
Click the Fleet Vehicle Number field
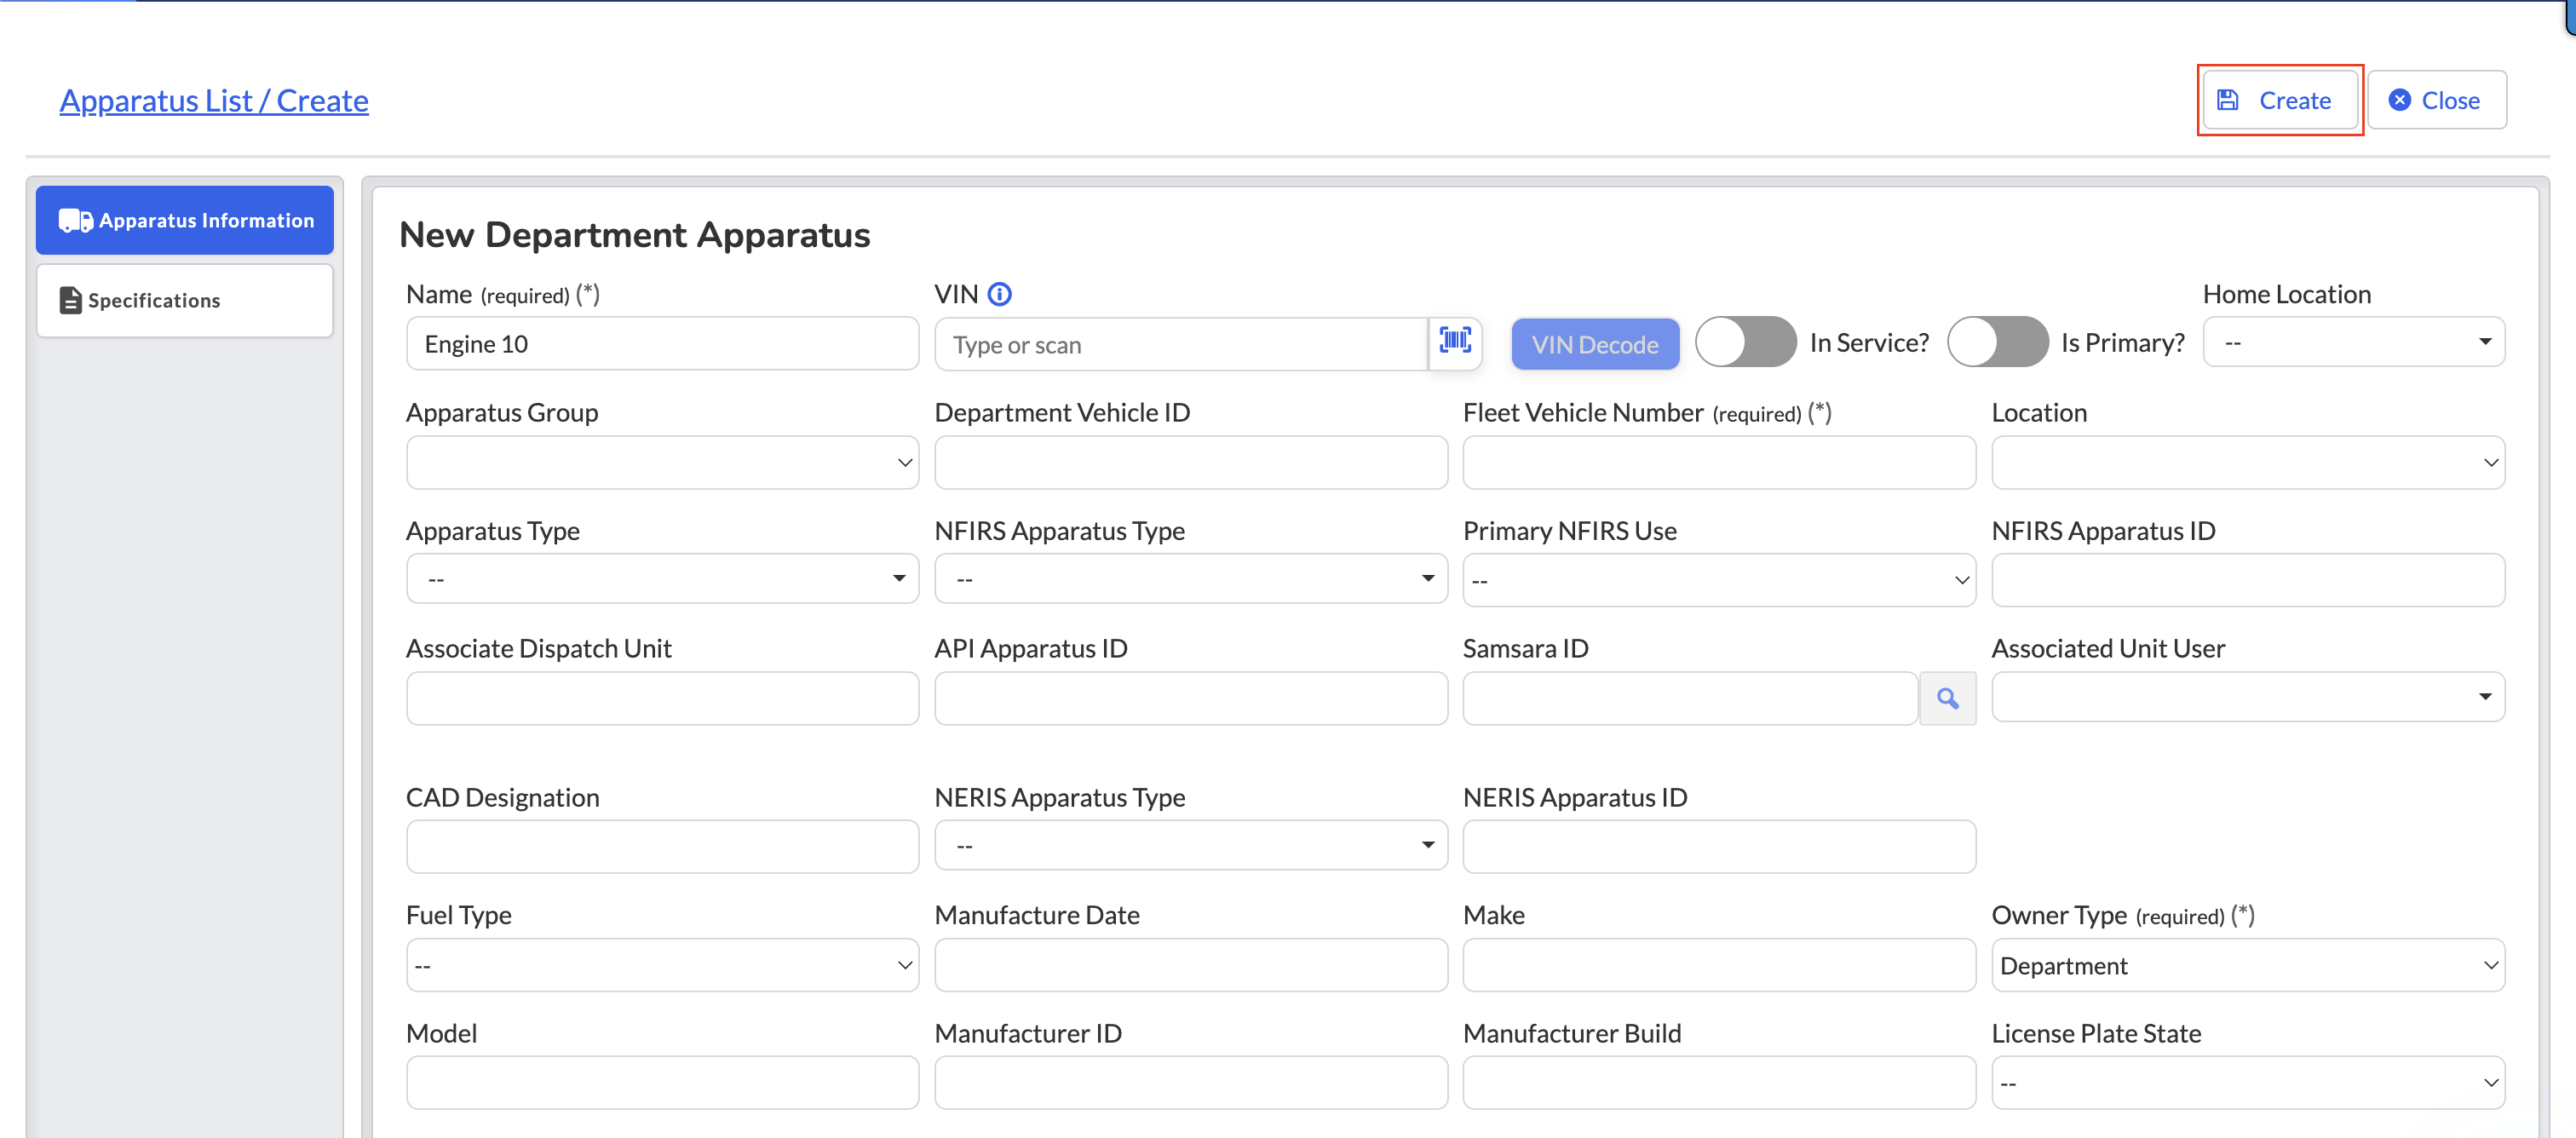tap(1719, 462)
